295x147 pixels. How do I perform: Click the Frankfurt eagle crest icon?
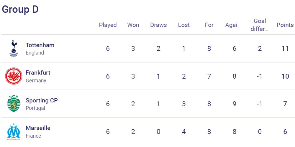pyautogui.click(x=14, y=76)
